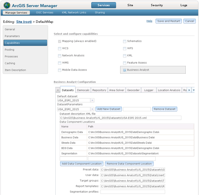
Task: Select the BDS Data row
Action: [x=127, y=148]
